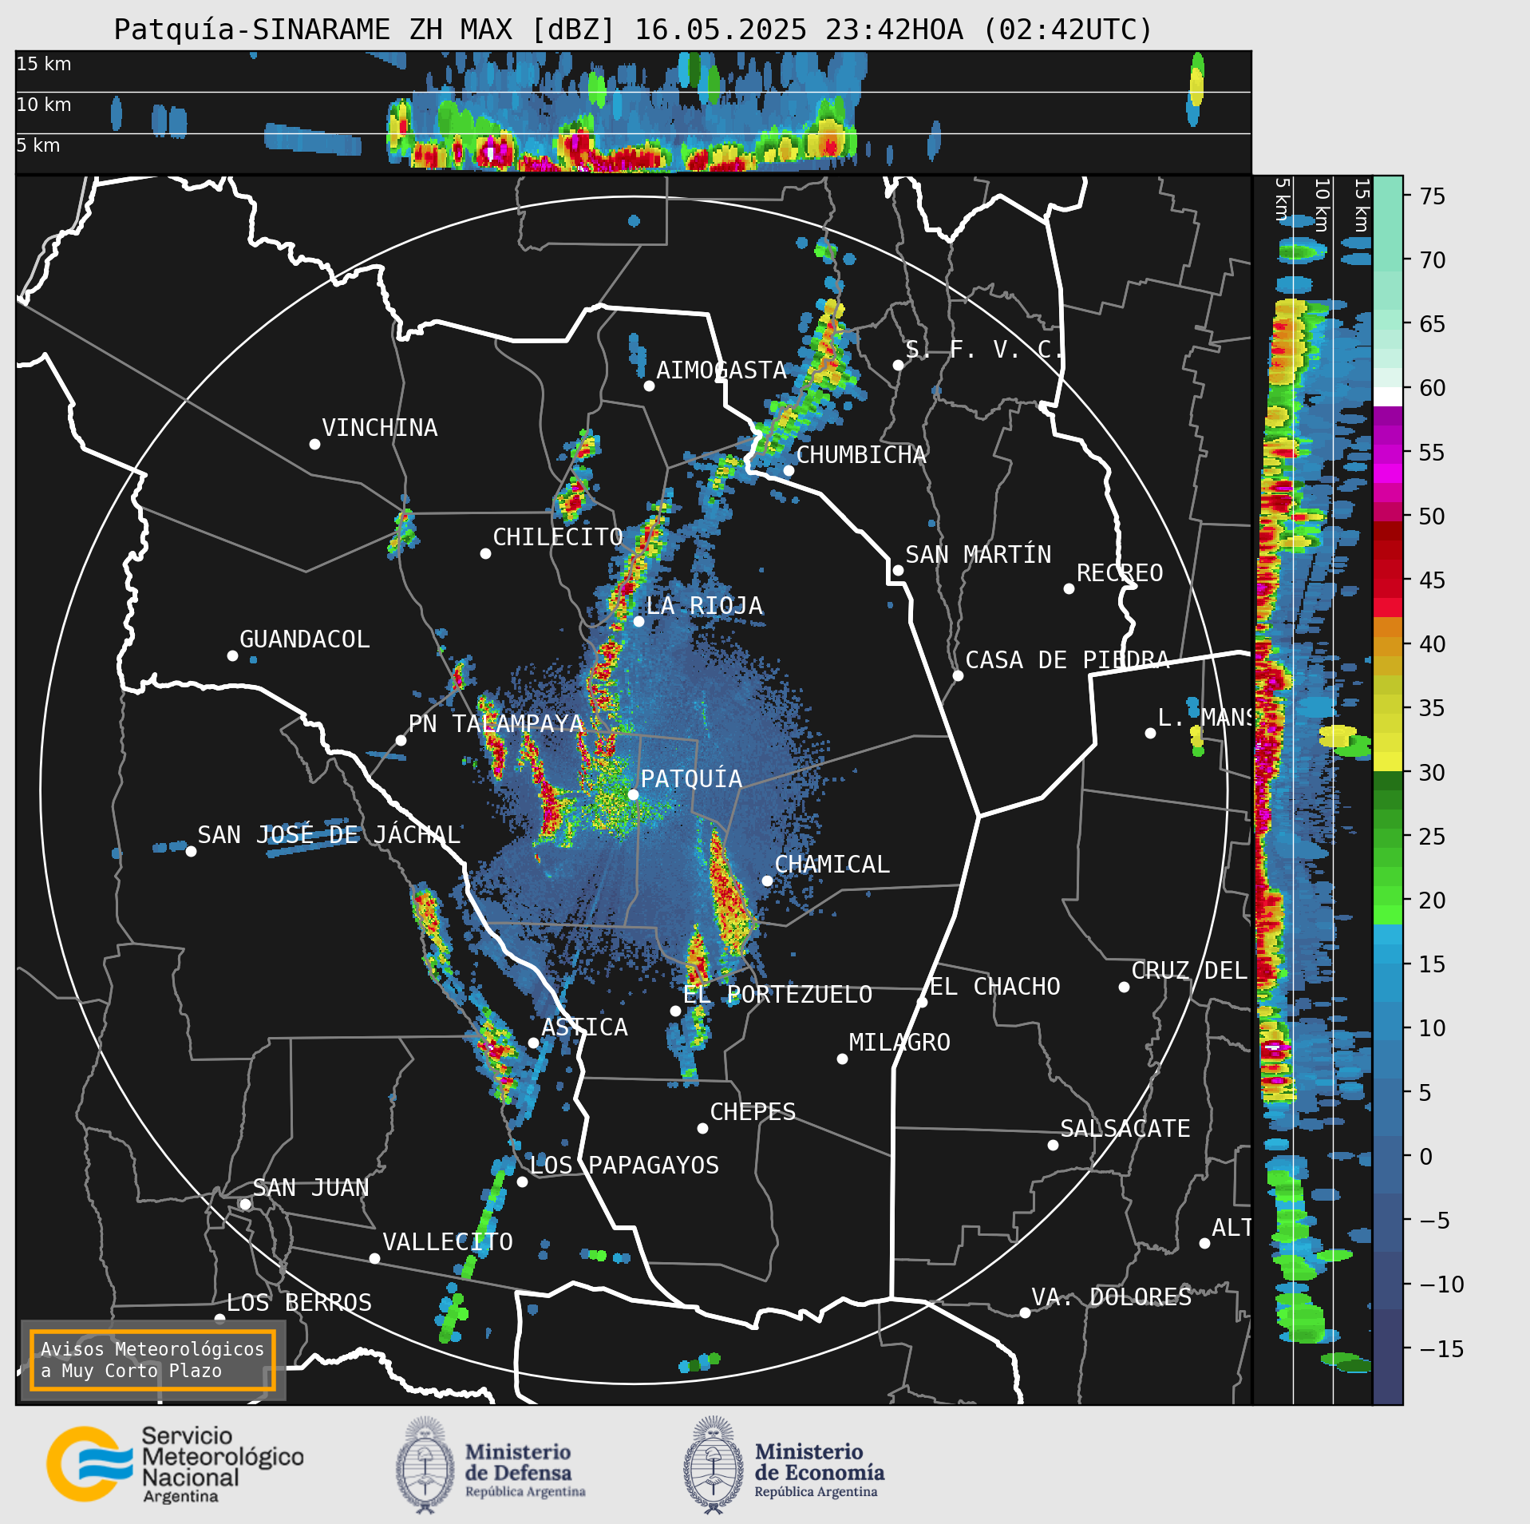Click the LOS PAPAGAYOS label
1530x1524 pixels.
624,1165
